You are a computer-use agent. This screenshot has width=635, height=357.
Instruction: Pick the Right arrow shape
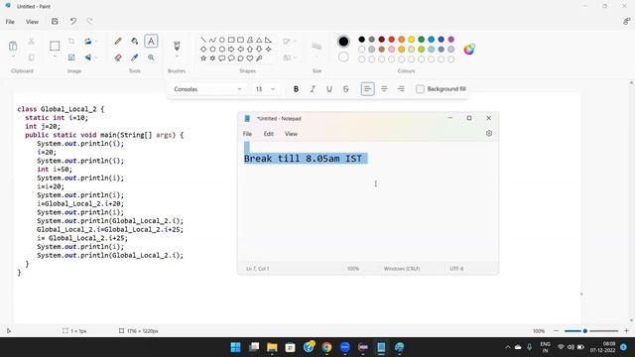(231, 49)
